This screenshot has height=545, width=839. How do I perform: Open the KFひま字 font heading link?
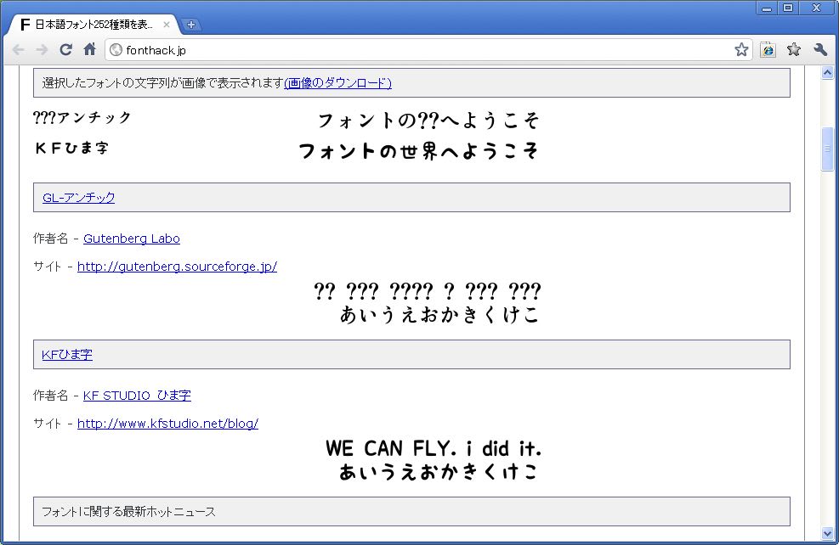coord(67,355)
